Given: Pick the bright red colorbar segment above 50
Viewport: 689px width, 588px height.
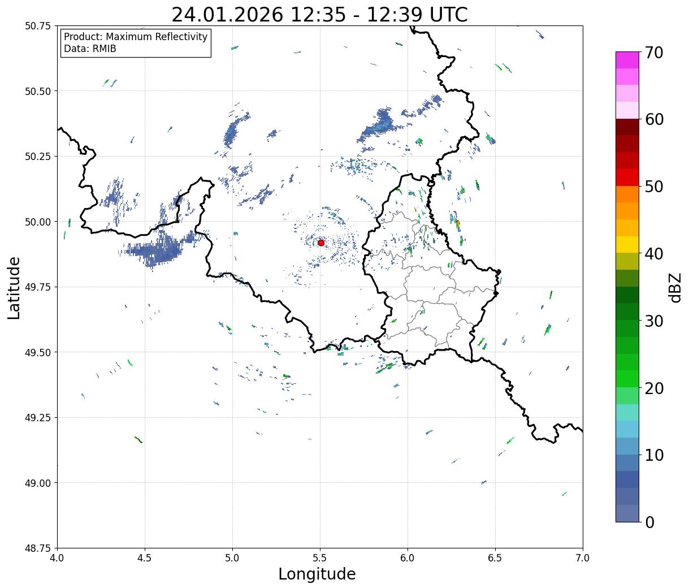Looking at the screenshot, I should pos(627,178).
